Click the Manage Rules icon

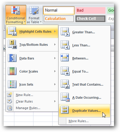click(x=10, y=108)
